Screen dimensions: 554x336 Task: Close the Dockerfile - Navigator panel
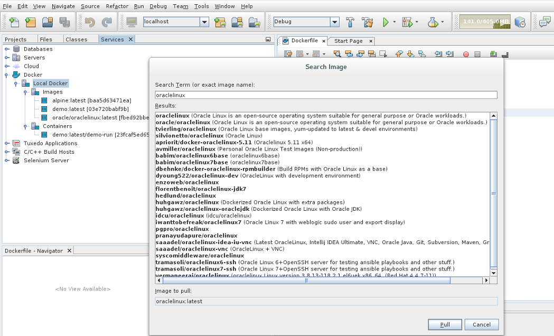[x=70, y=250]
